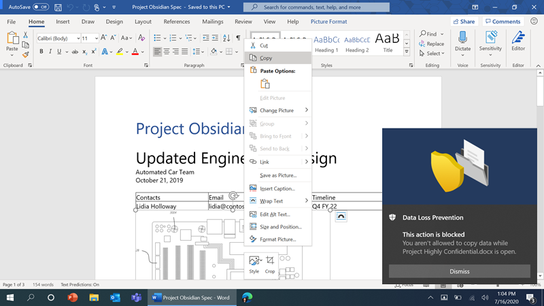
Task: Decrease font size with Shrink Font icon
Action: pos(113,38)
